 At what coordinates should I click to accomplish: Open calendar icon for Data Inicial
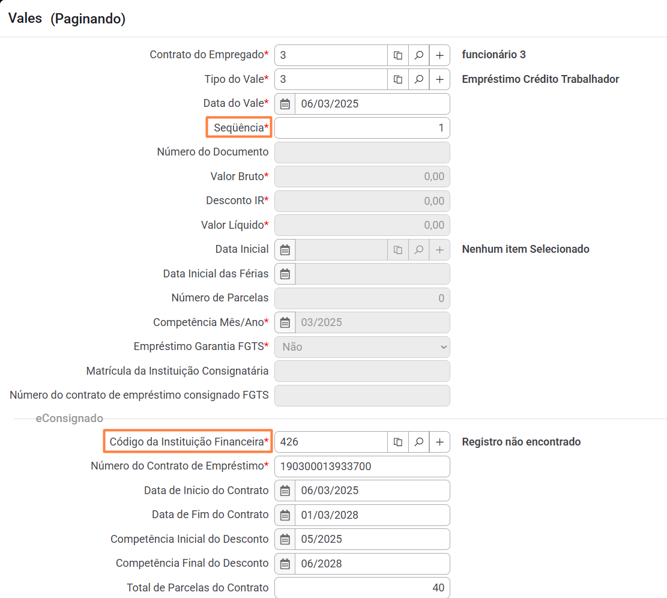pos(285,250)
